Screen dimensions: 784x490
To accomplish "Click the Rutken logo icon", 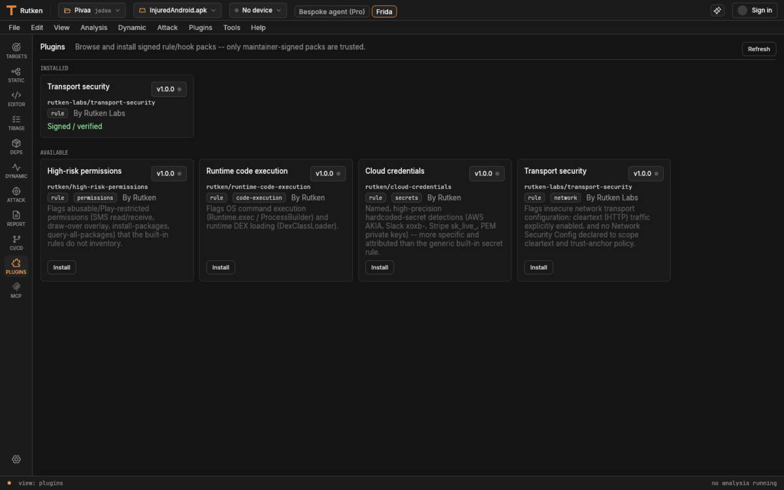I will point(11,10).
